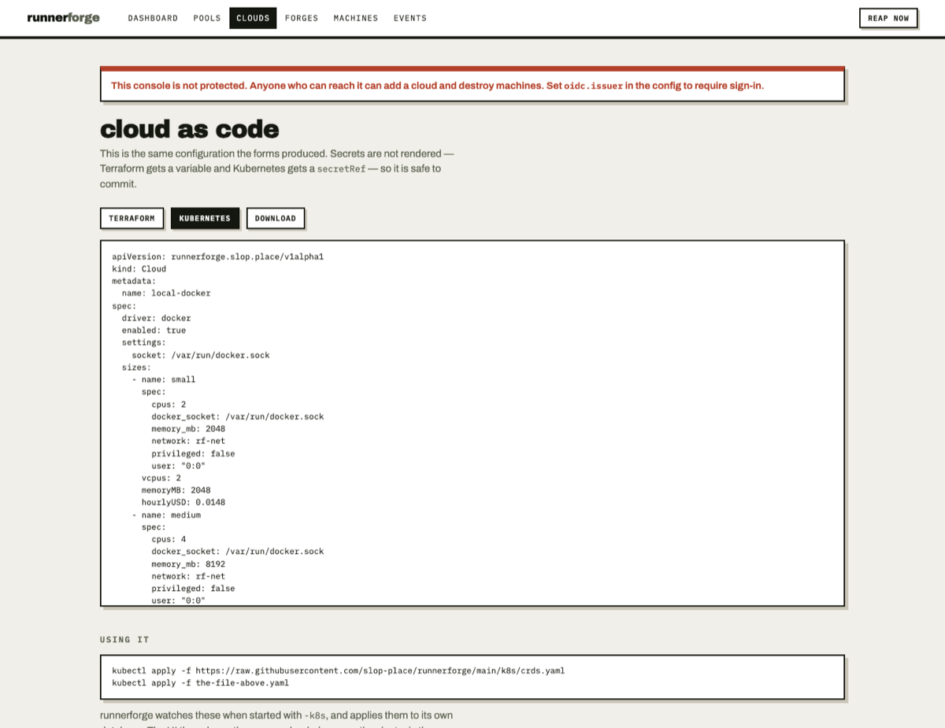Click the 'apiVersion: runnerforge.slop.place/v1alpha1' line
This screenshot has height=728, width=945.
pos(218,257)
